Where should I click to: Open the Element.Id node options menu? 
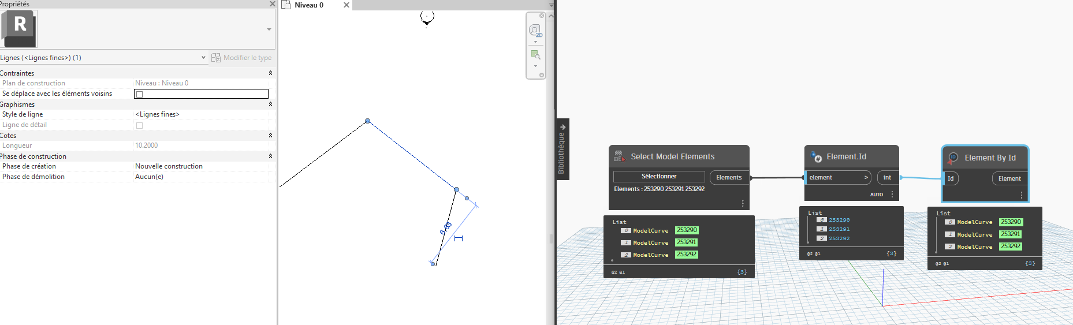pyautogui.click(x=892, y=195)
